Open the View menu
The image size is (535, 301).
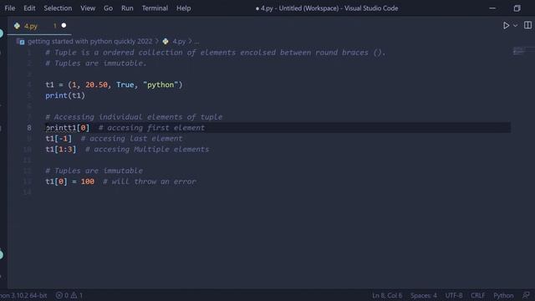[88, 8]
